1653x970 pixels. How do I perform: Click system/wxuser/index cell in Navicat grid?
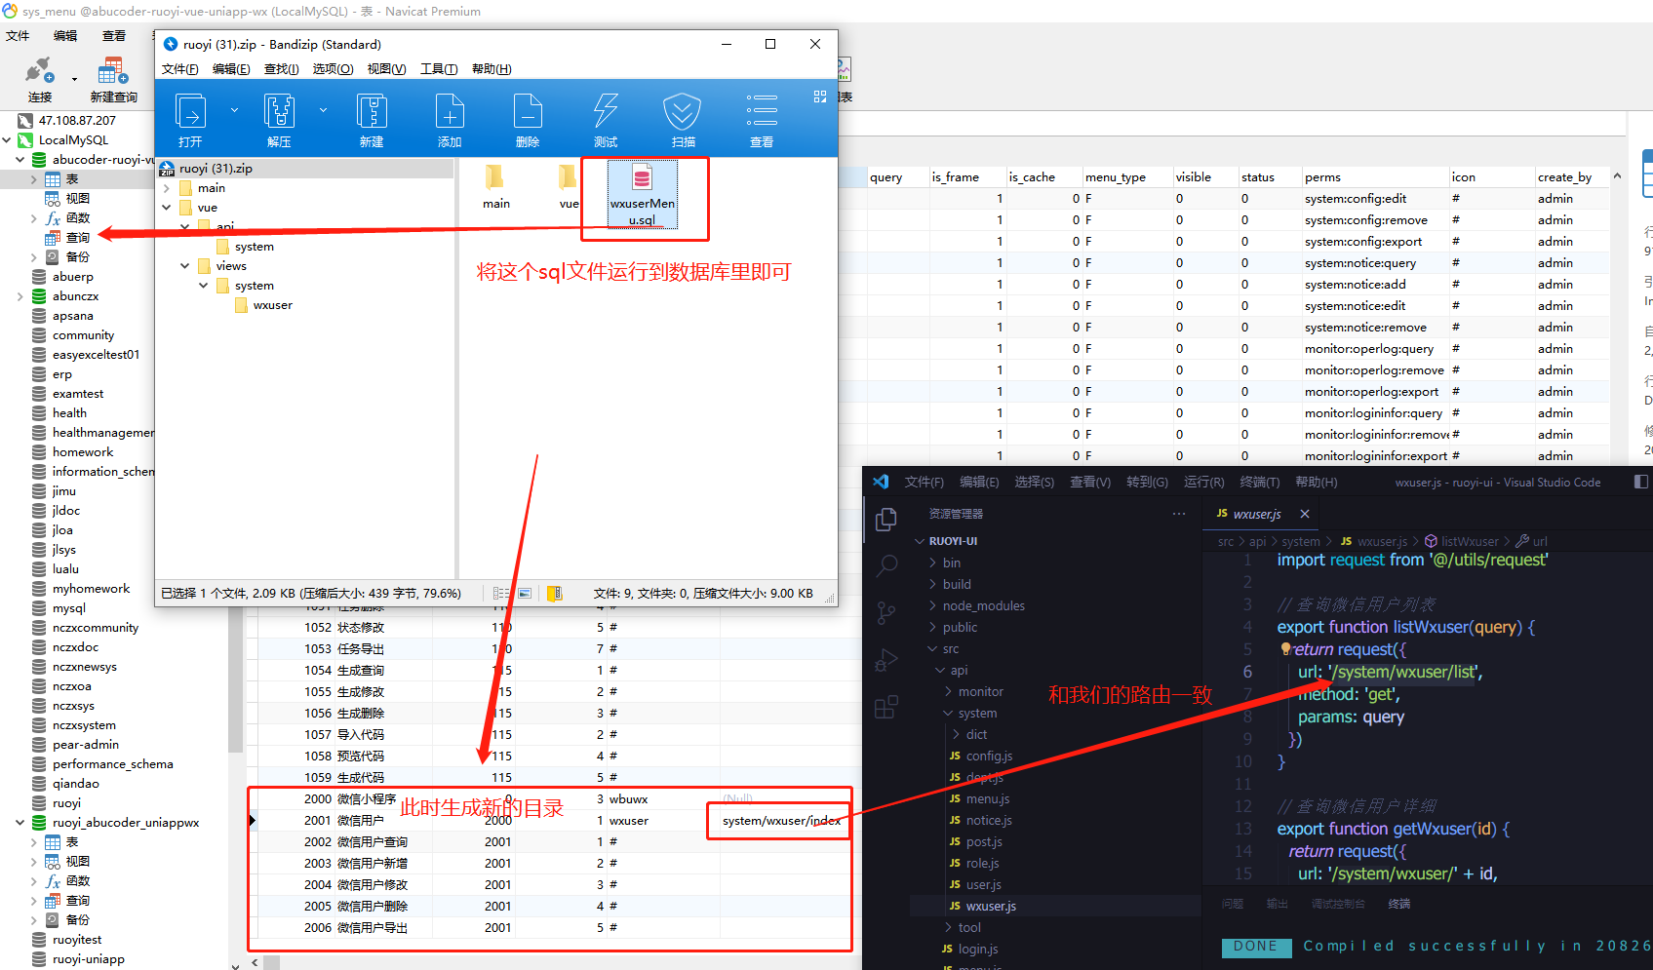click(781, 820)
